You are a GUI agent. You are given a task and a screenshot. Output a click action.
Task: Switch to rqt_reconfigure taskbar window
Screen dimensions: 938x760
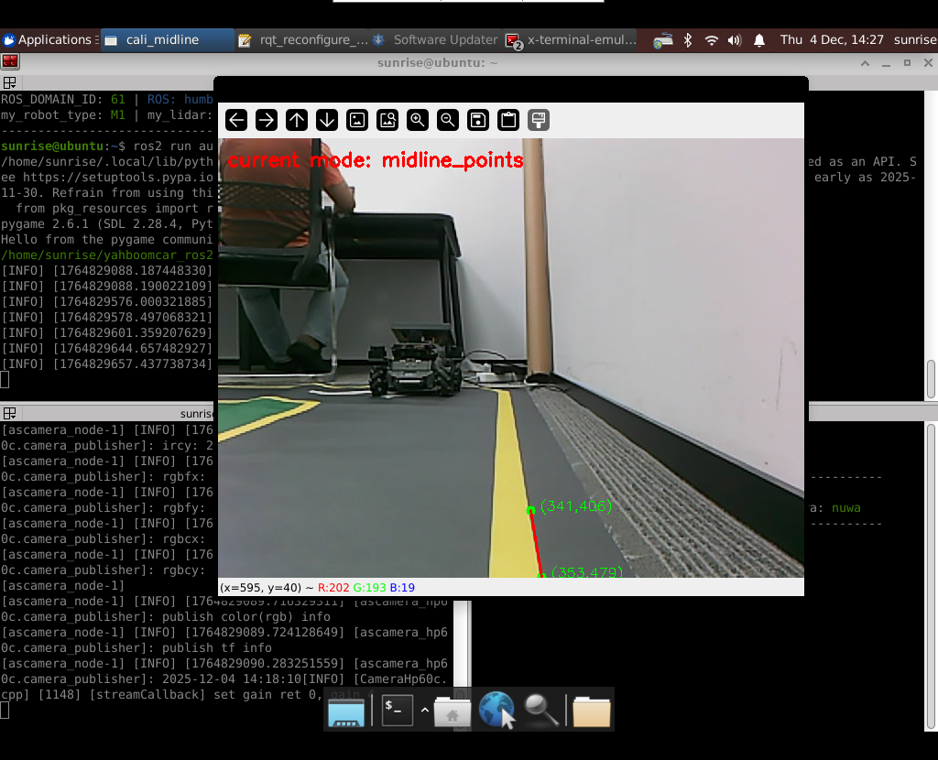[x=302, y=40]
